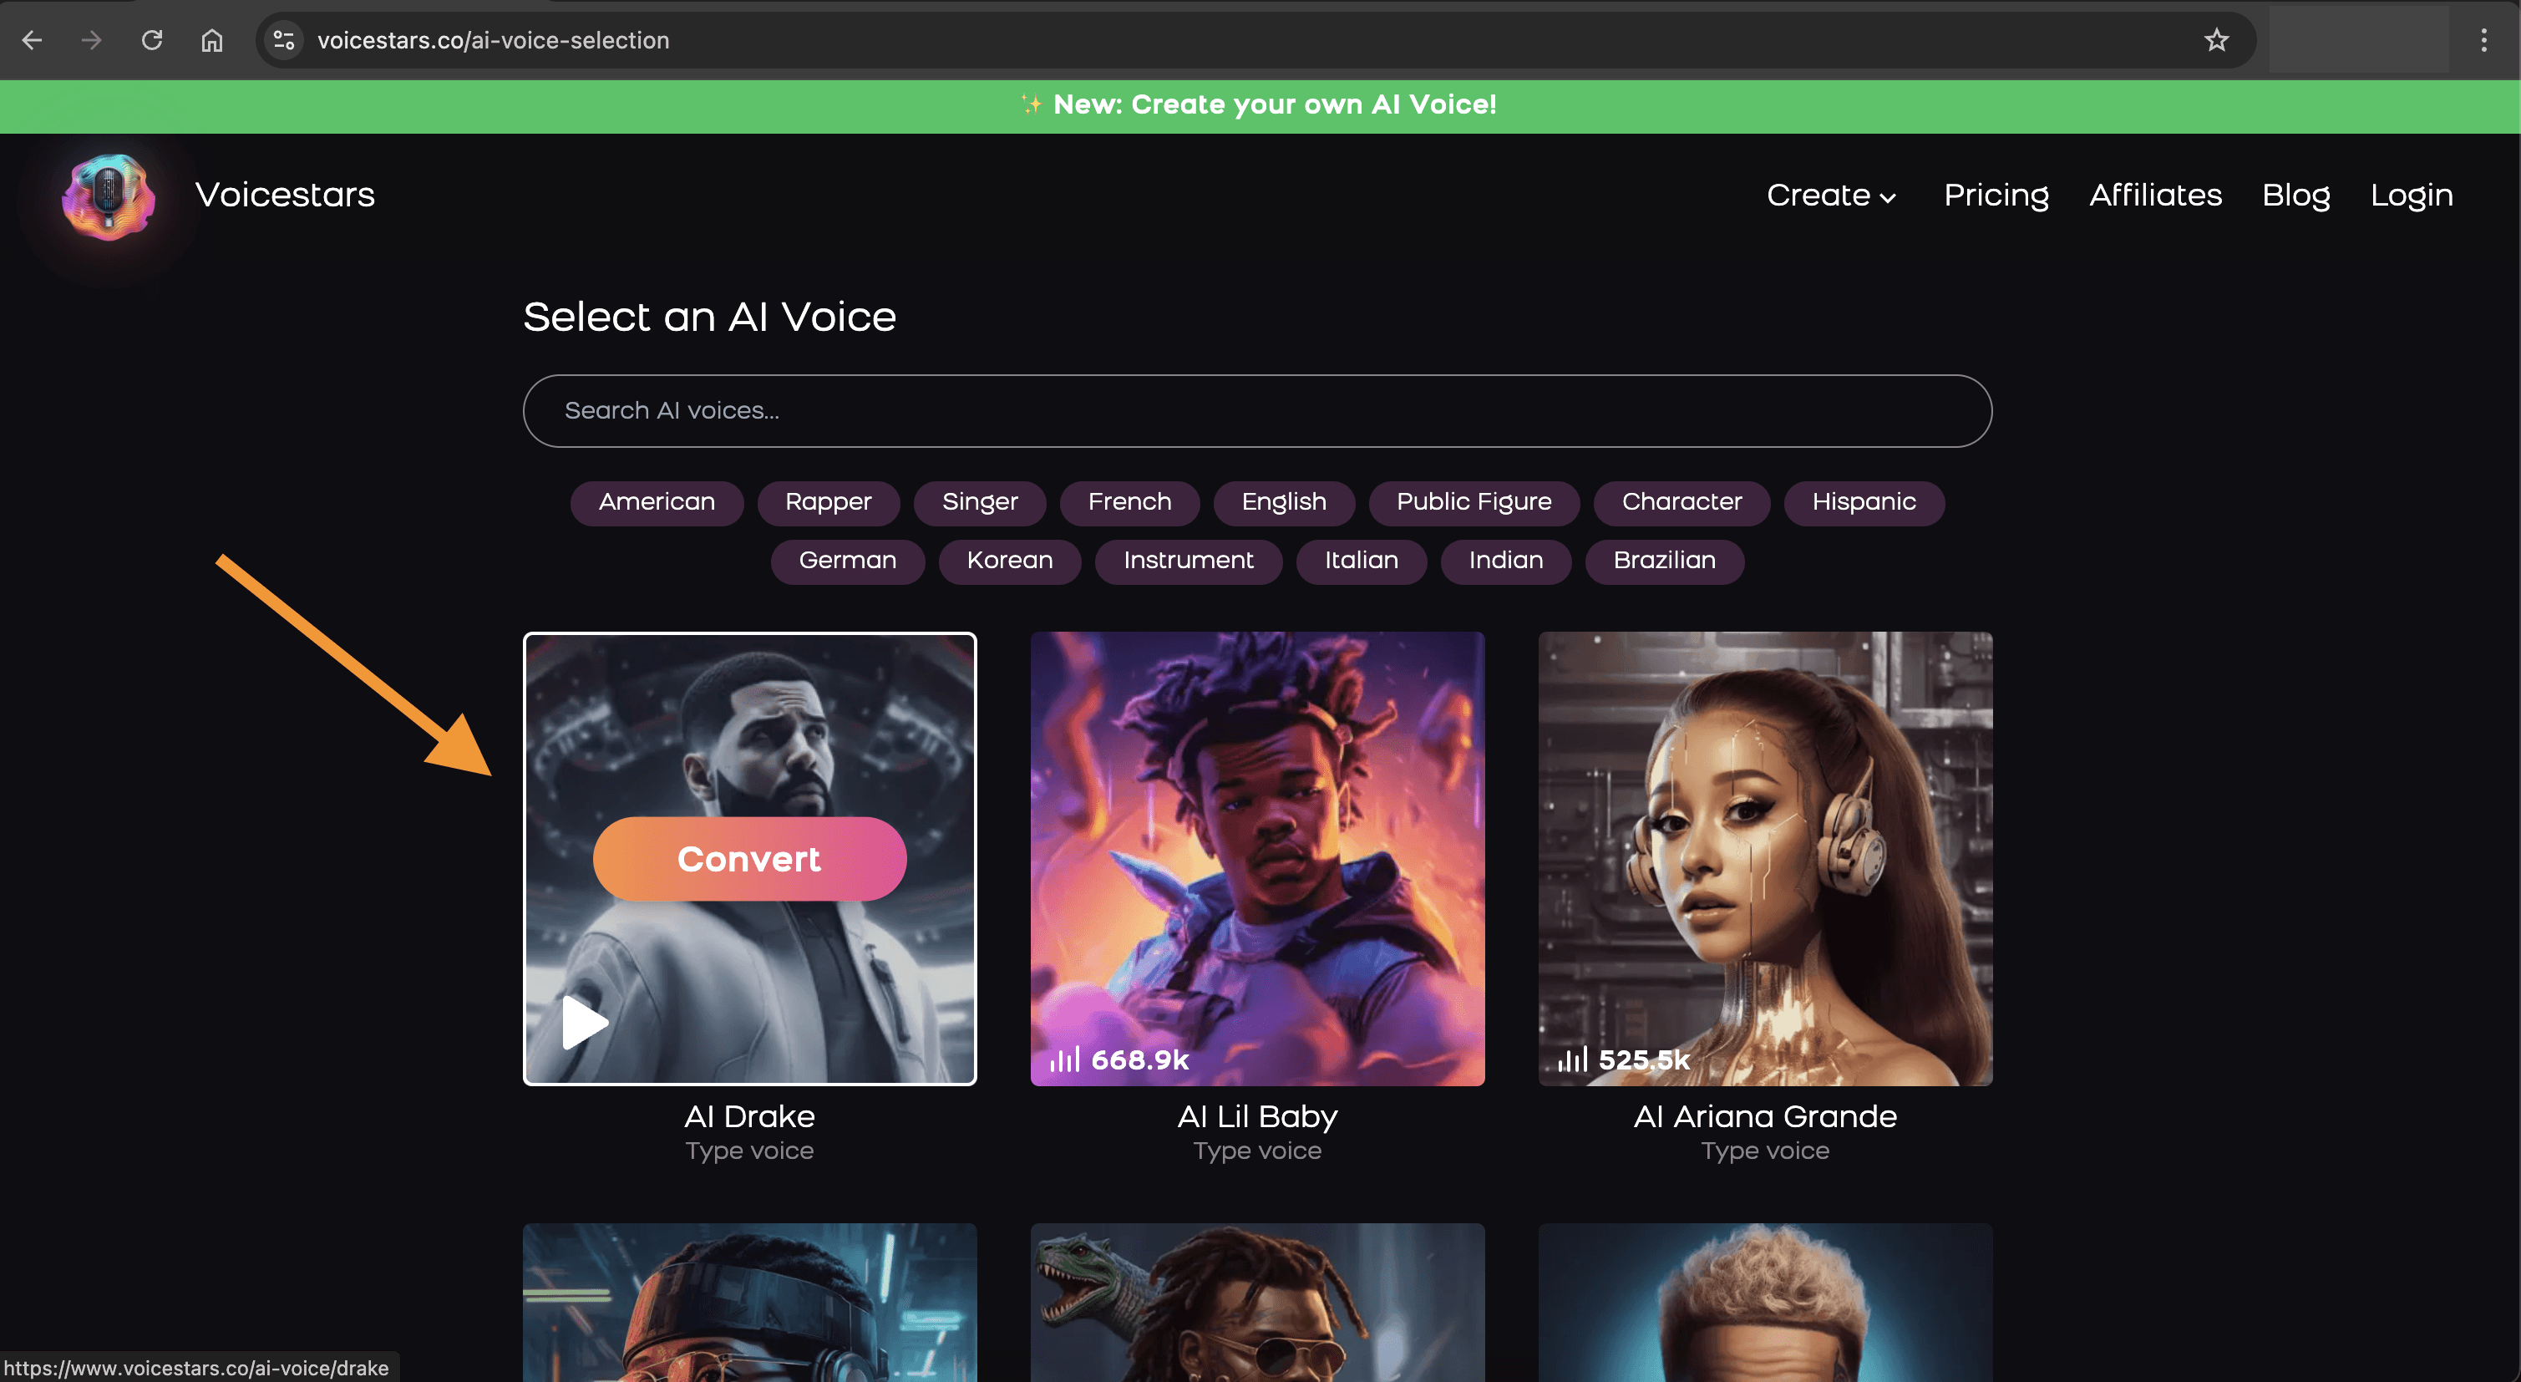The image size is (2521, 1382).
Task: Select the Brazilian voice filter tag
Action: point(1664,560)
